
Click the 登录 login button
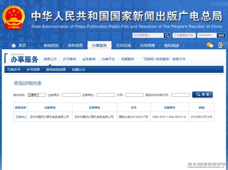click(x=221, y=35)
